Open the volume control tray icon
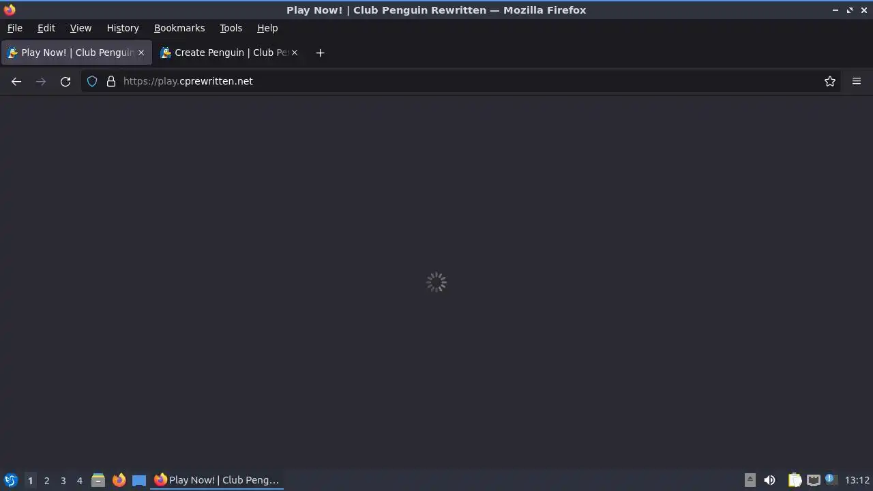 click(769, 480)
